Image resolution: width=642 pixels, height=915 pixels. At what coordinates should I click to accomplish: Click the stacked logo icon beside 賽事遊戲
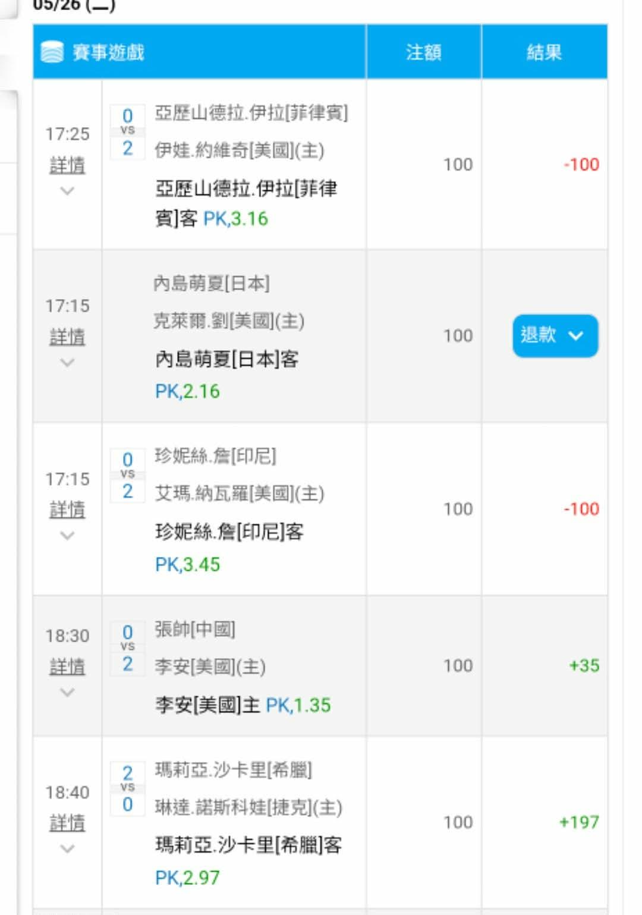click(52, 52)
